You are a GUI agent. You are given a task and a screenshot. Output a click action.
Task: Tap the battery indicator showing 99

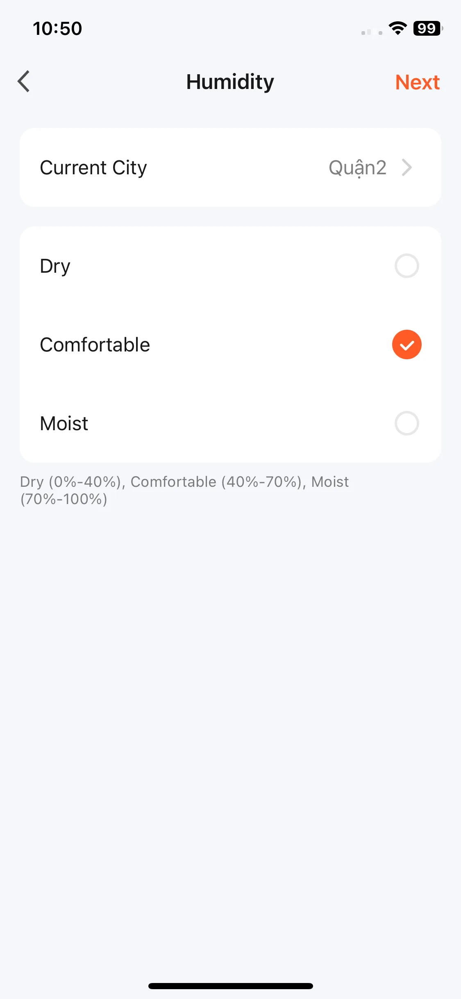428,28
